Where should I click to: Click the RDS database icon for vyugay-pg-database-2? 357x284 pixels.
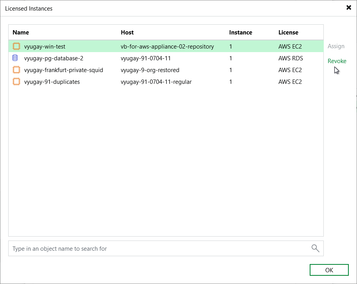click(15, 58)
